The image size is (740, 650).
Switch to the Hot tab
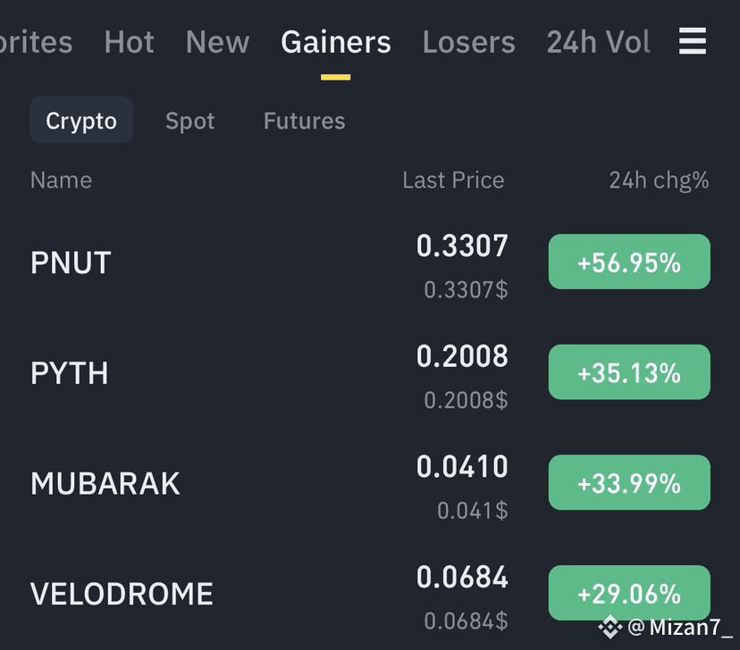129,42
